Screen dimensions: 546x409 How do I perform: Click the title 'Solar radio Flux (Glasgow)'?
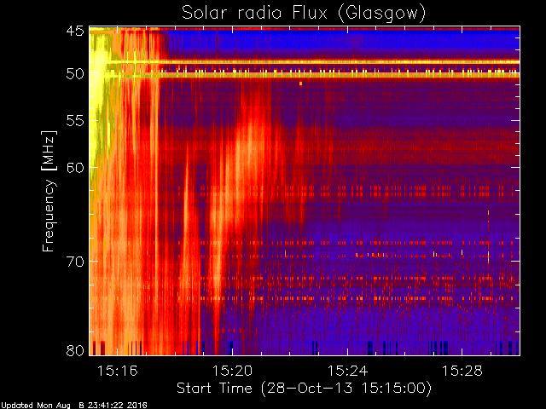[304, 14]
